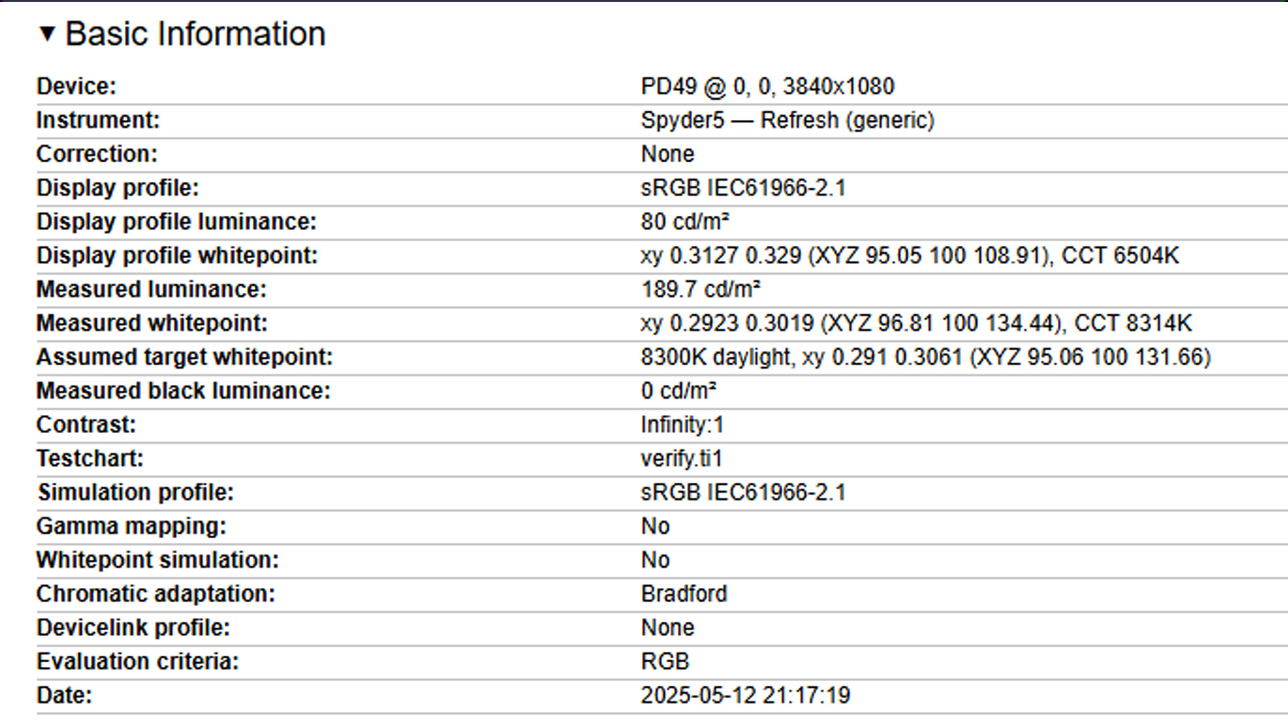Click the device value PD49 @ 0, 0, 3840x1080
Image resolution: width=1288 pixels, height=724 pixels.
point(767,86)
